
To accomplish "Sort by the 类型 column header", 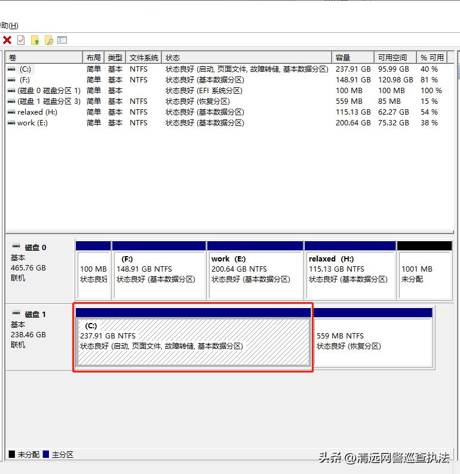I will pyautogui.click(x=115, y=57).
